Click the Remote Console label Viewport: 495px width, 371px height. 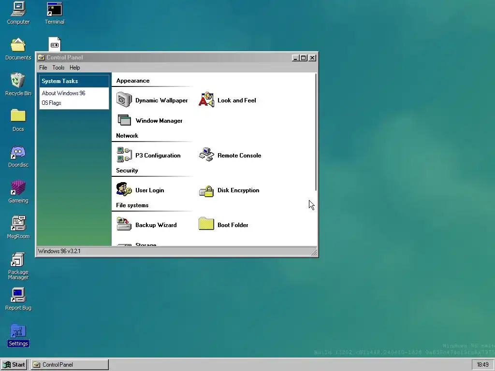pyautogui.click(x=239, y=155)
